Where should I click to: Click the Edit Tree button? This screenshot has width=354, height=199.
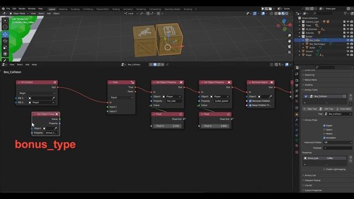coord(327,109)
